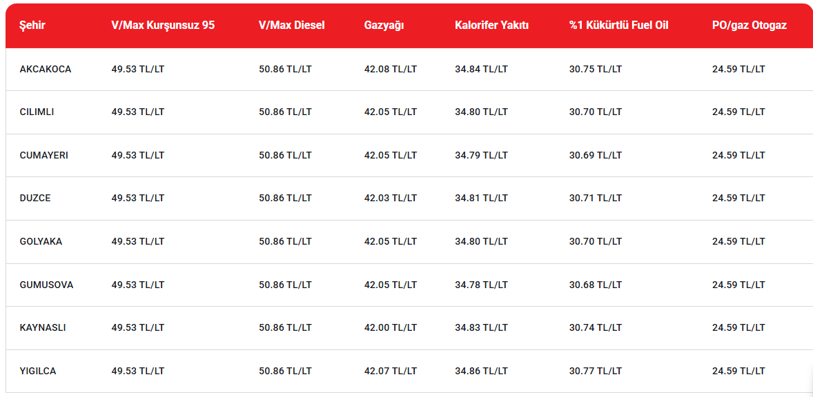This screenshot has width=813, height=397.
Task: Click KAYNASLI Gazyağı price 42.00 TL/LT
Action: (391, 328)
